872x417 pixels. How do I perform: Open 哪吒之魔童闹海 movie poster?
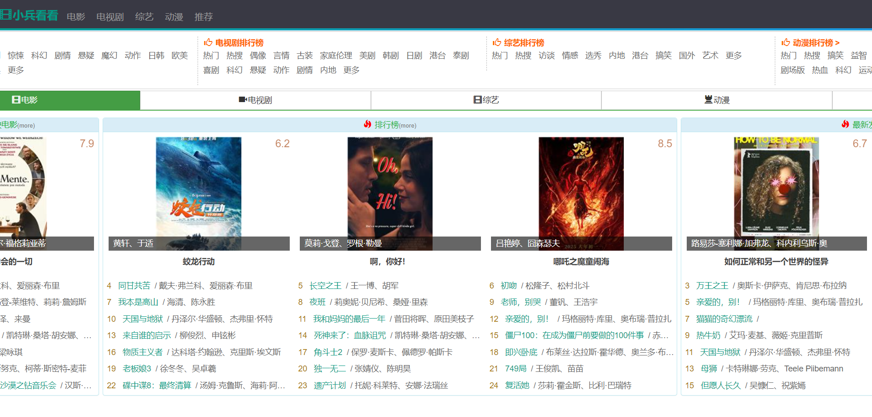[x=581, y=193]
